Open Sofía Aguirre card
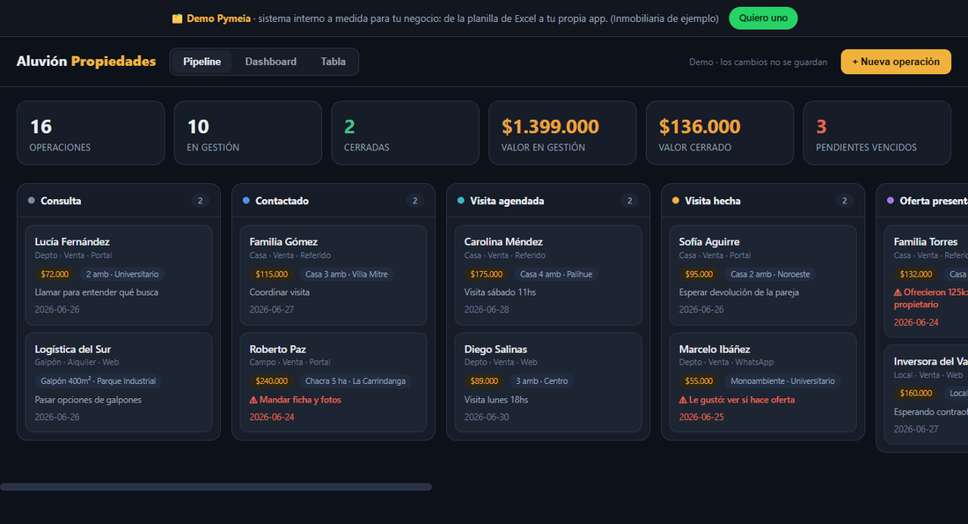 coord(763,275)
